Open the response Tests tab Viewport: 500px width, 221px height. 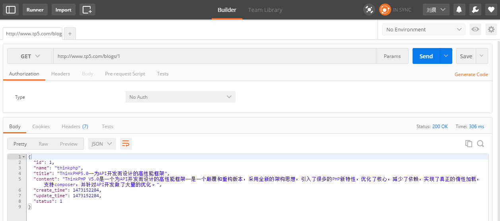[x=107, y=127]
